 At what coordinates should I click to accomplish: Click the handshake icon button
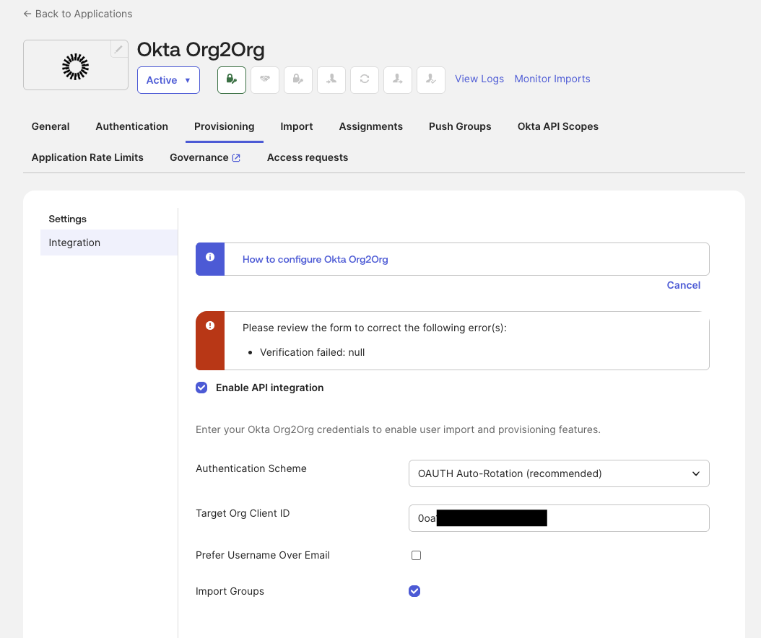pyautogui.click(x=265, y=80)
